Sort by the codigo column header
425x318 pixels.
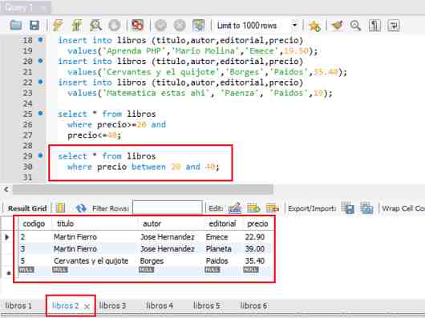tap(34, 223)
